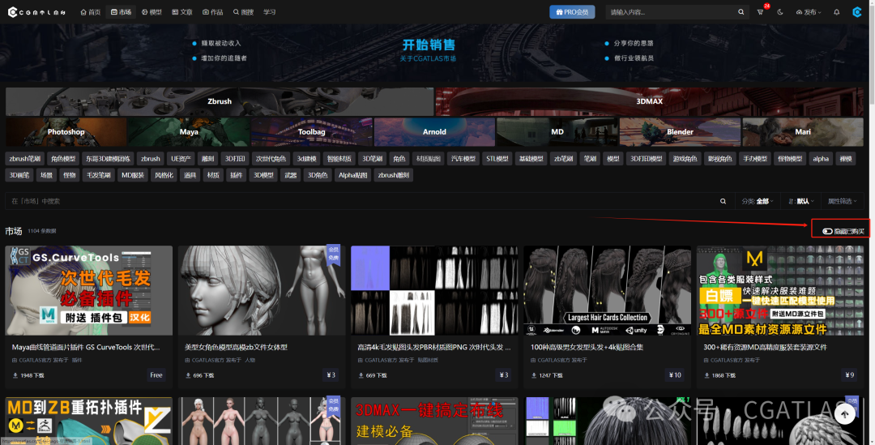Open the Arnold category banner
This screenshot has height=445, width=875.
click(434, 132)
